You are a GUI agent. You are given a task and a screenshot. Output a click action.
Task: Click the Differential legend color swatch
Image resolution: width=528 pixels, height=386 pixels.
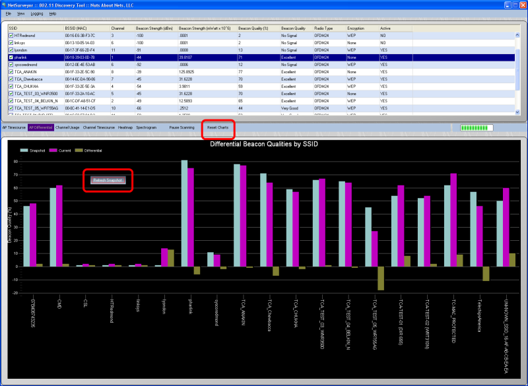79,150
